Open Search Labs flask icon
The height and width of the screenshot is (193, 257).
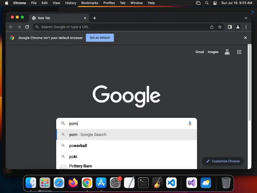point(227,52)
